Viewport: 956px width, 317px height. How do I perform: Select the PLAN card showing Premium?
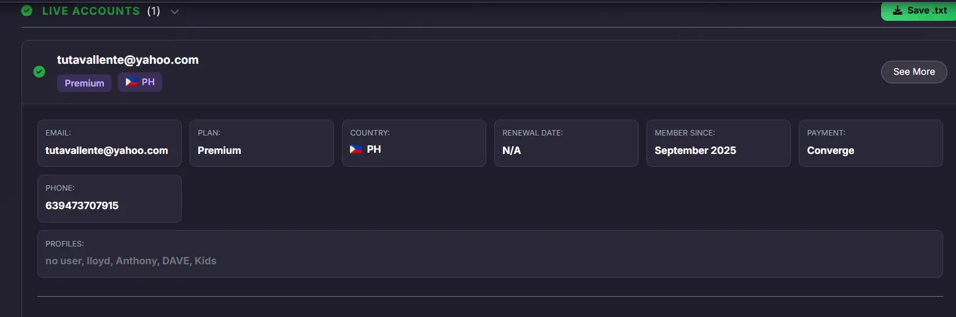262,143
